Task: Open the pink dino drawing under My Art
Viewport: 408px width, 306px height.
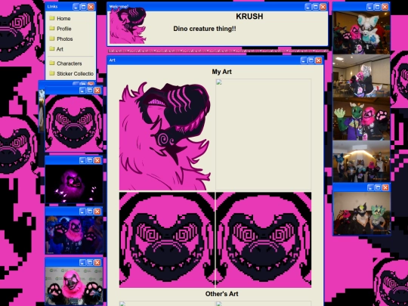Action: click(x=165, y=135)
